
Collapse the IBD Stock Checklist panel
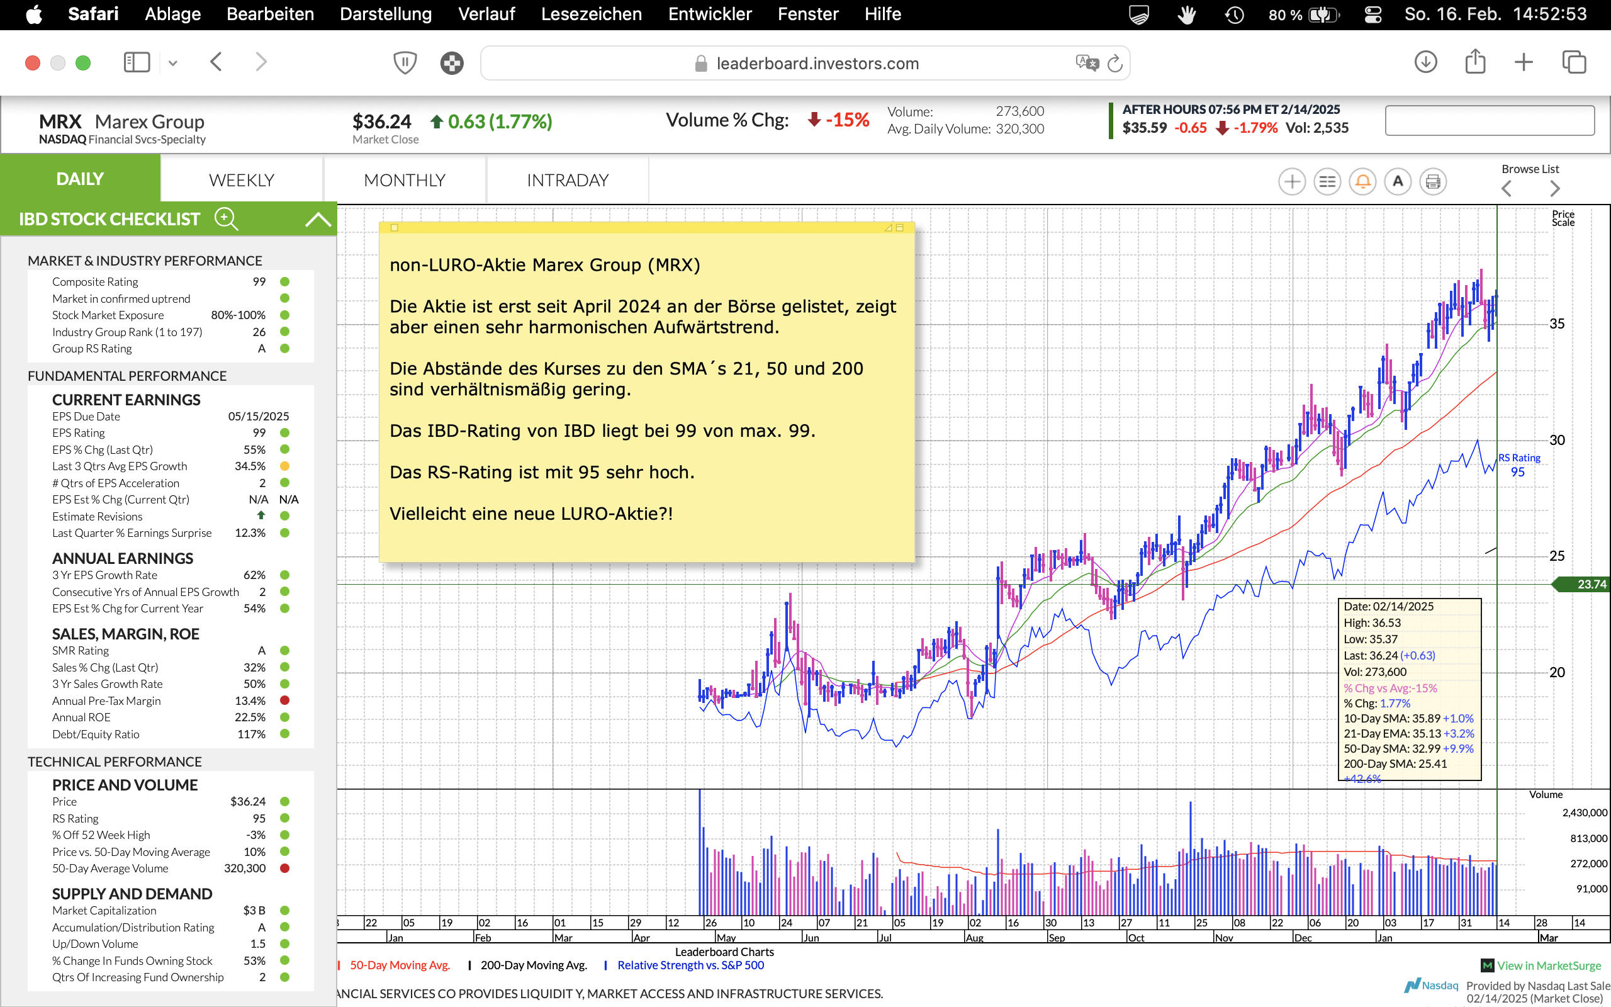[x=318, y=219]
